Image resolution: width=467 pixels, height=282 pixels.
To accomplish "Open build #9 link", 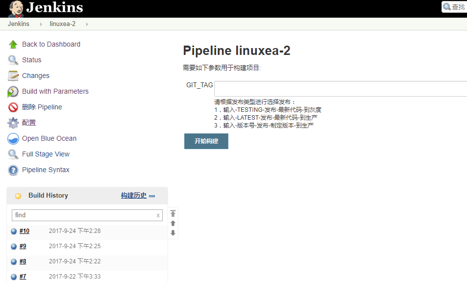I will [23, 246].
